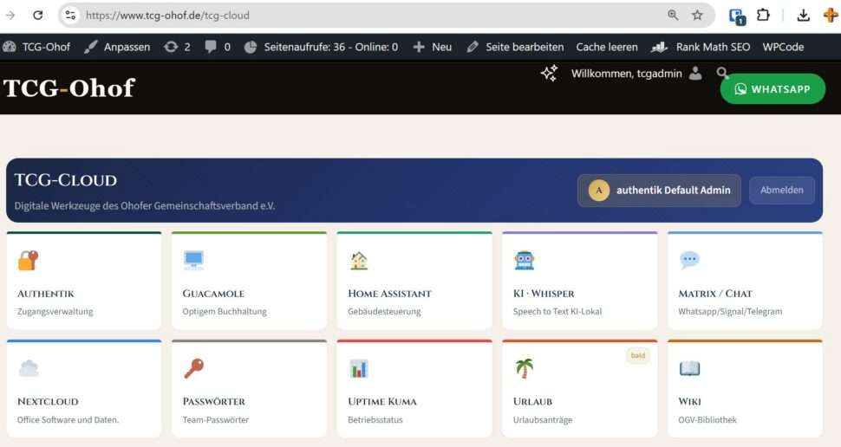Open the Guacamole card title
The image size is (841, 447).
(x=213, y=294)
